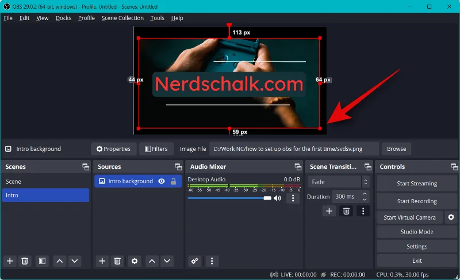
Task: Open scene filters icon in Scenes panel
Action: [42, 261]
